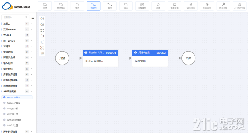Expand the 输出组件 group
Viewport: 248px width, 133px height.
pyautogui.click(x=31, y=69)
